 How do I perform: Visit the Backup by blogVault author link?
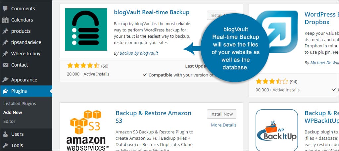click(139, 53)
